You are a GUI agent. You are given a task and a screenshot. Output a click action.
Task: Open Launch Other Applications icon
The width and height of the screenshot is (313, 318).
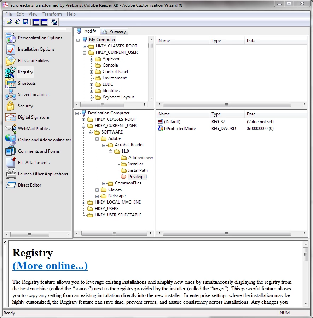tap(11, 174)
